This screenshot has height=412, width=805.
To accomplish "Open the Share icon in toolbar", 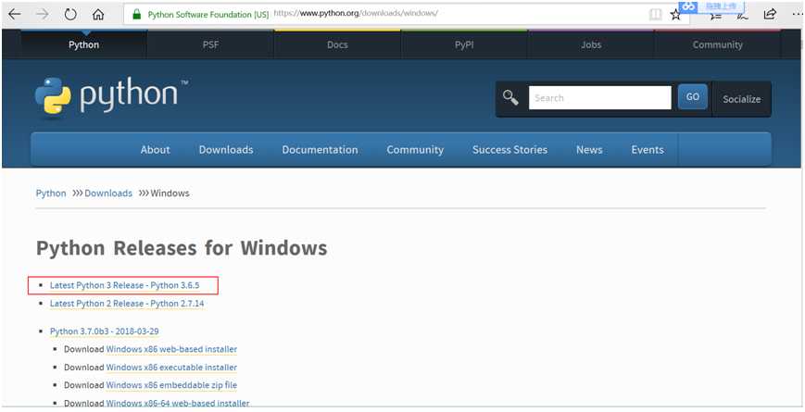I will [x=770, y=15].
